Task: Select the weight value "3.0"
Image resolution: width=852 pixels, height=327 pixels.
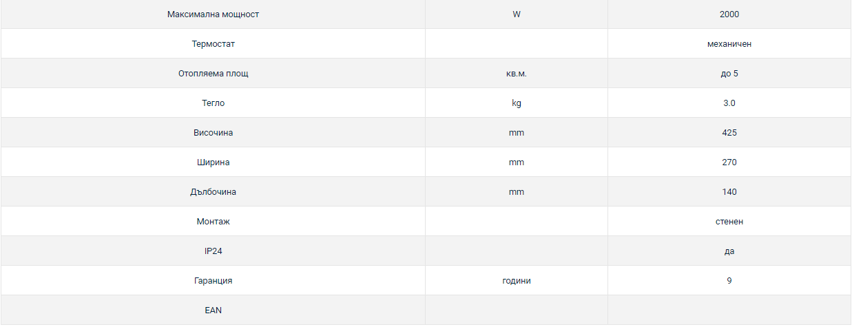Action: (729, 103)
